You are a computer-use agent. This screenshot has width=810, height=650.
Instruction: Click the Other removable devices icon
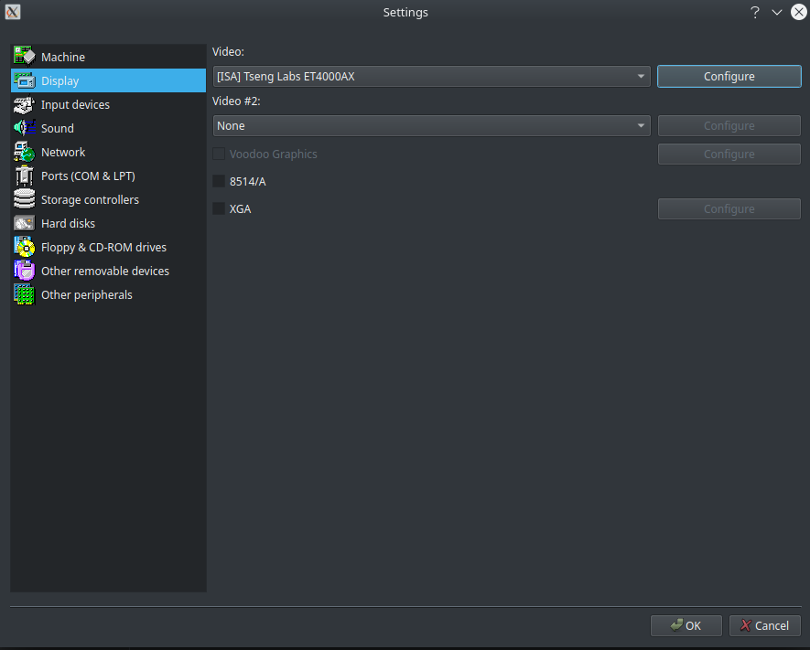[25, 271]
